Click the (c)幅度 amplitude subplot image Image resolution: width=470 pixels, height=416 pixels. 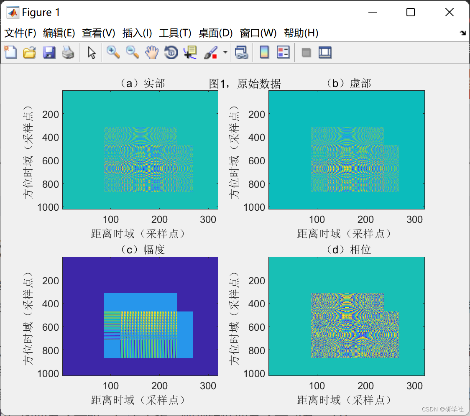click(140, 316)
